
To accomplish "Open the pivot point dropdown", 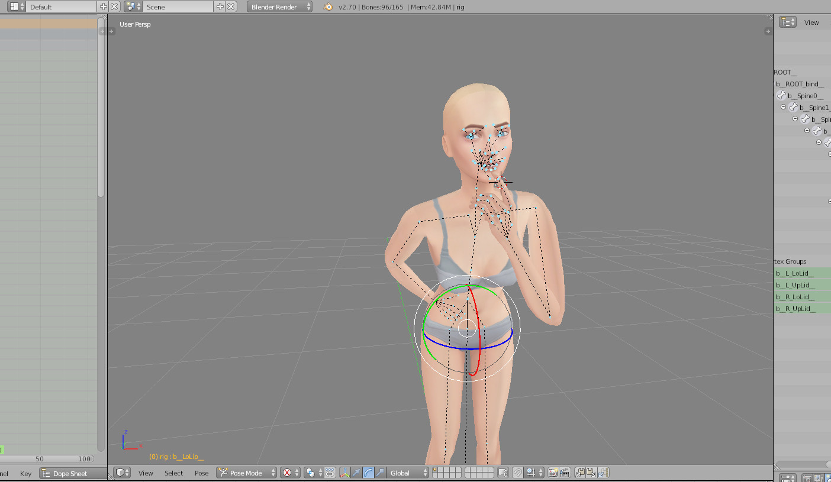I will tap(314, 473).
